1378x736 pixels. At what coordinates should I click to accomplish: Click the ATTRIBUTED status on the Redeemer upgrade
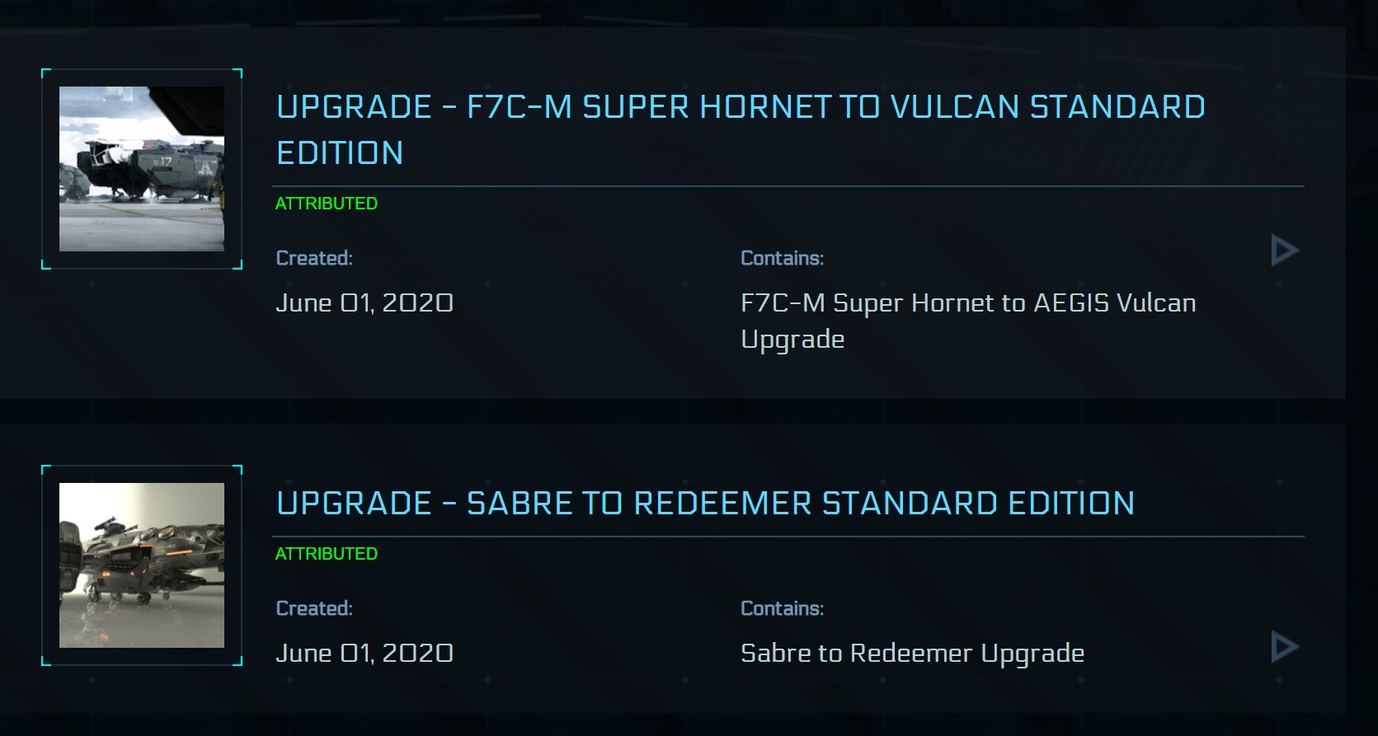coord(327,554)
